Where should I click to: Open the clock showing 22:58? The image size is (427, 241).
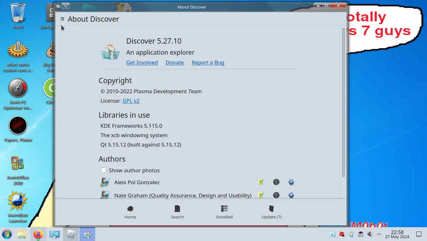pos(397,234)
